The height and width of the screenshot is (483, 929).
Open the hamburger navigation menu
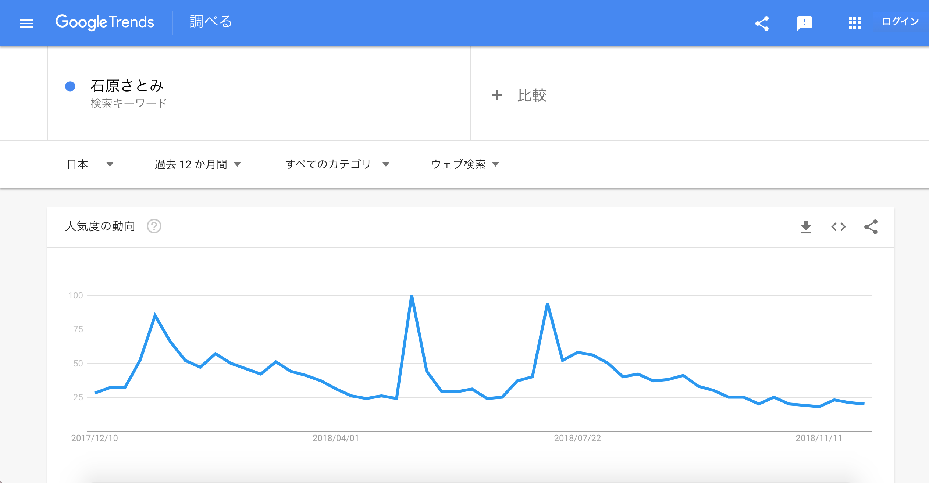[x=26, y=24]
